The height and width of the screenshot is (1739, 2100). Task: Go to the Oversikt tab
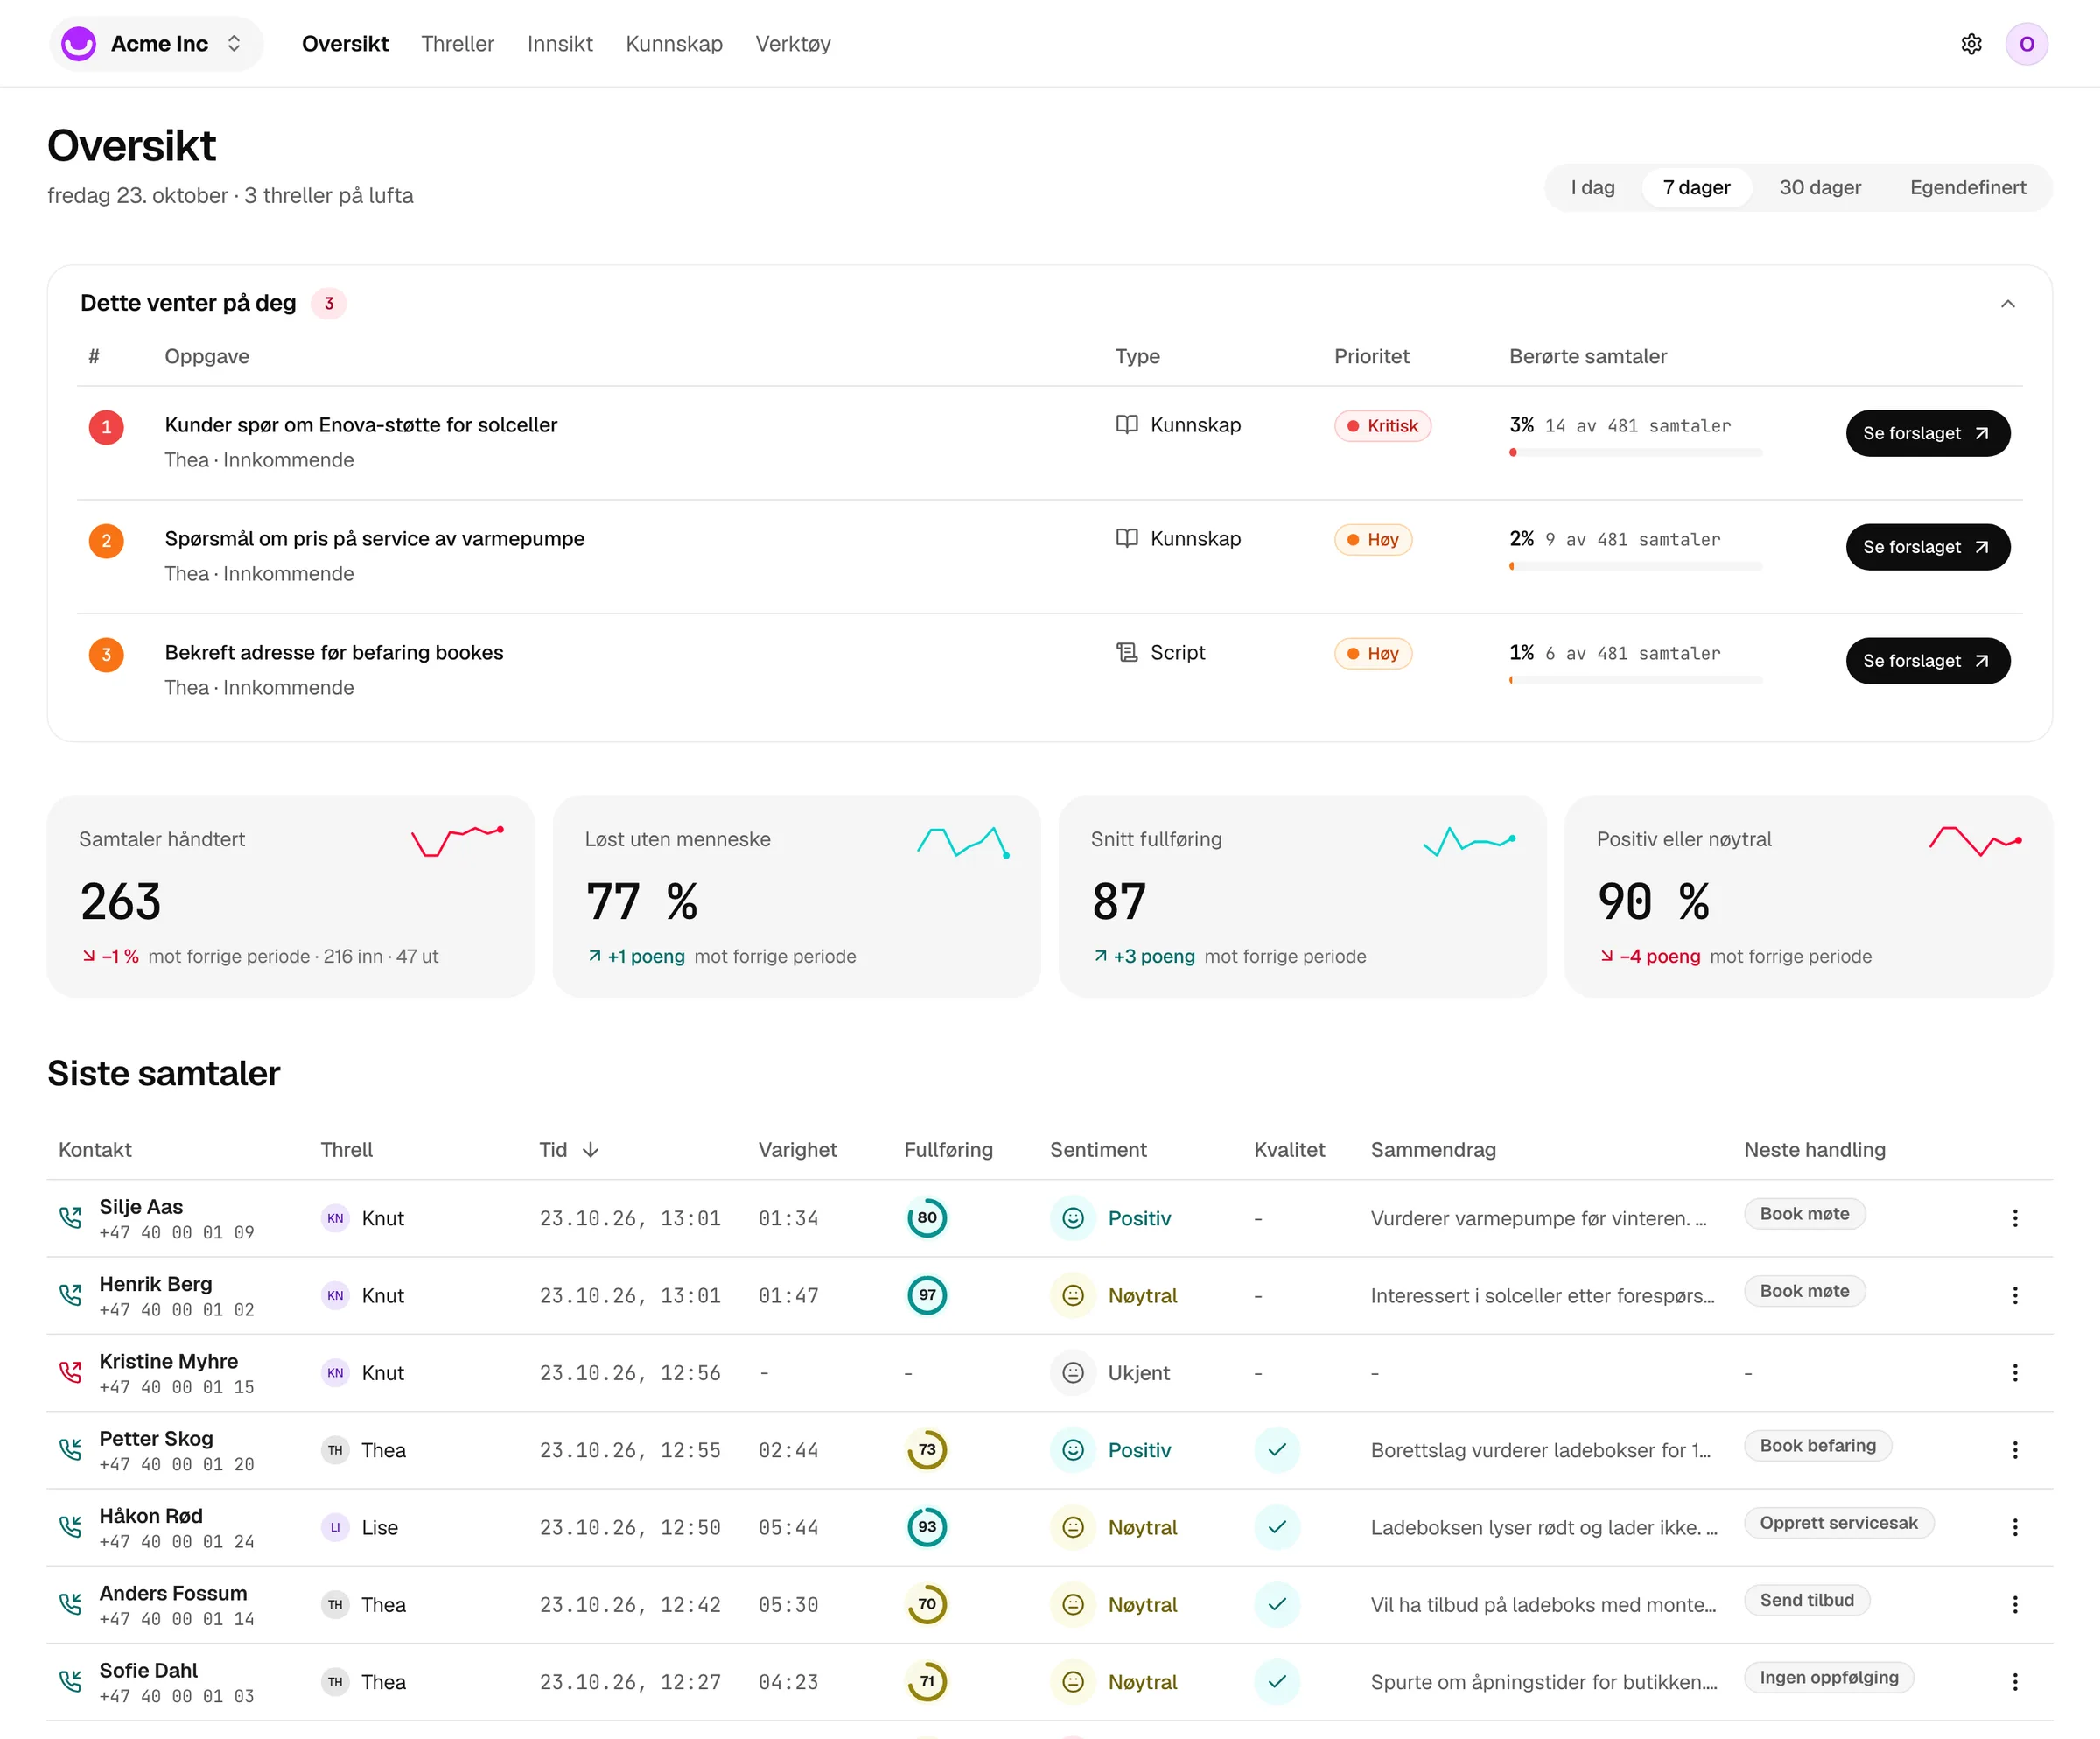point(345,44)
